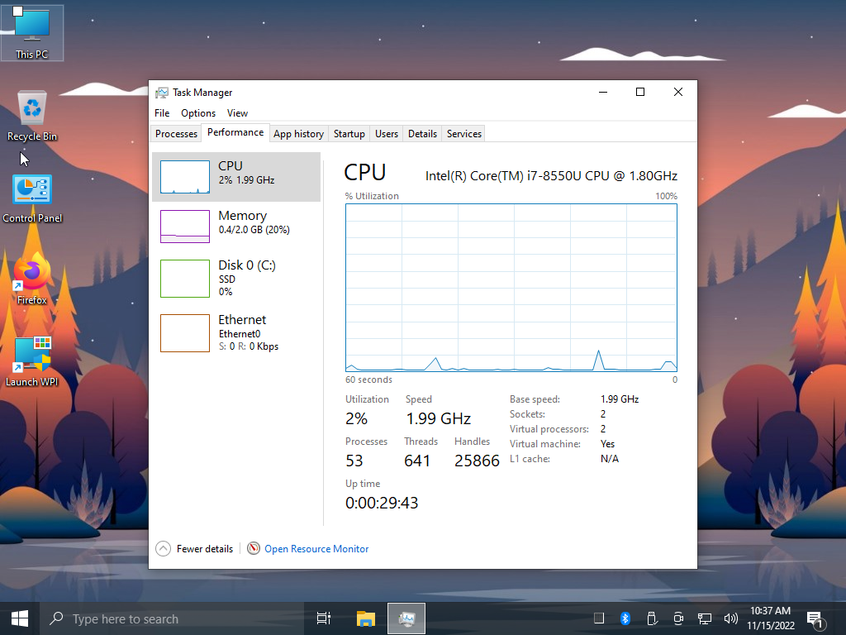Maximize the Task Manager window
846x635 pixels.
click(640, 93)
